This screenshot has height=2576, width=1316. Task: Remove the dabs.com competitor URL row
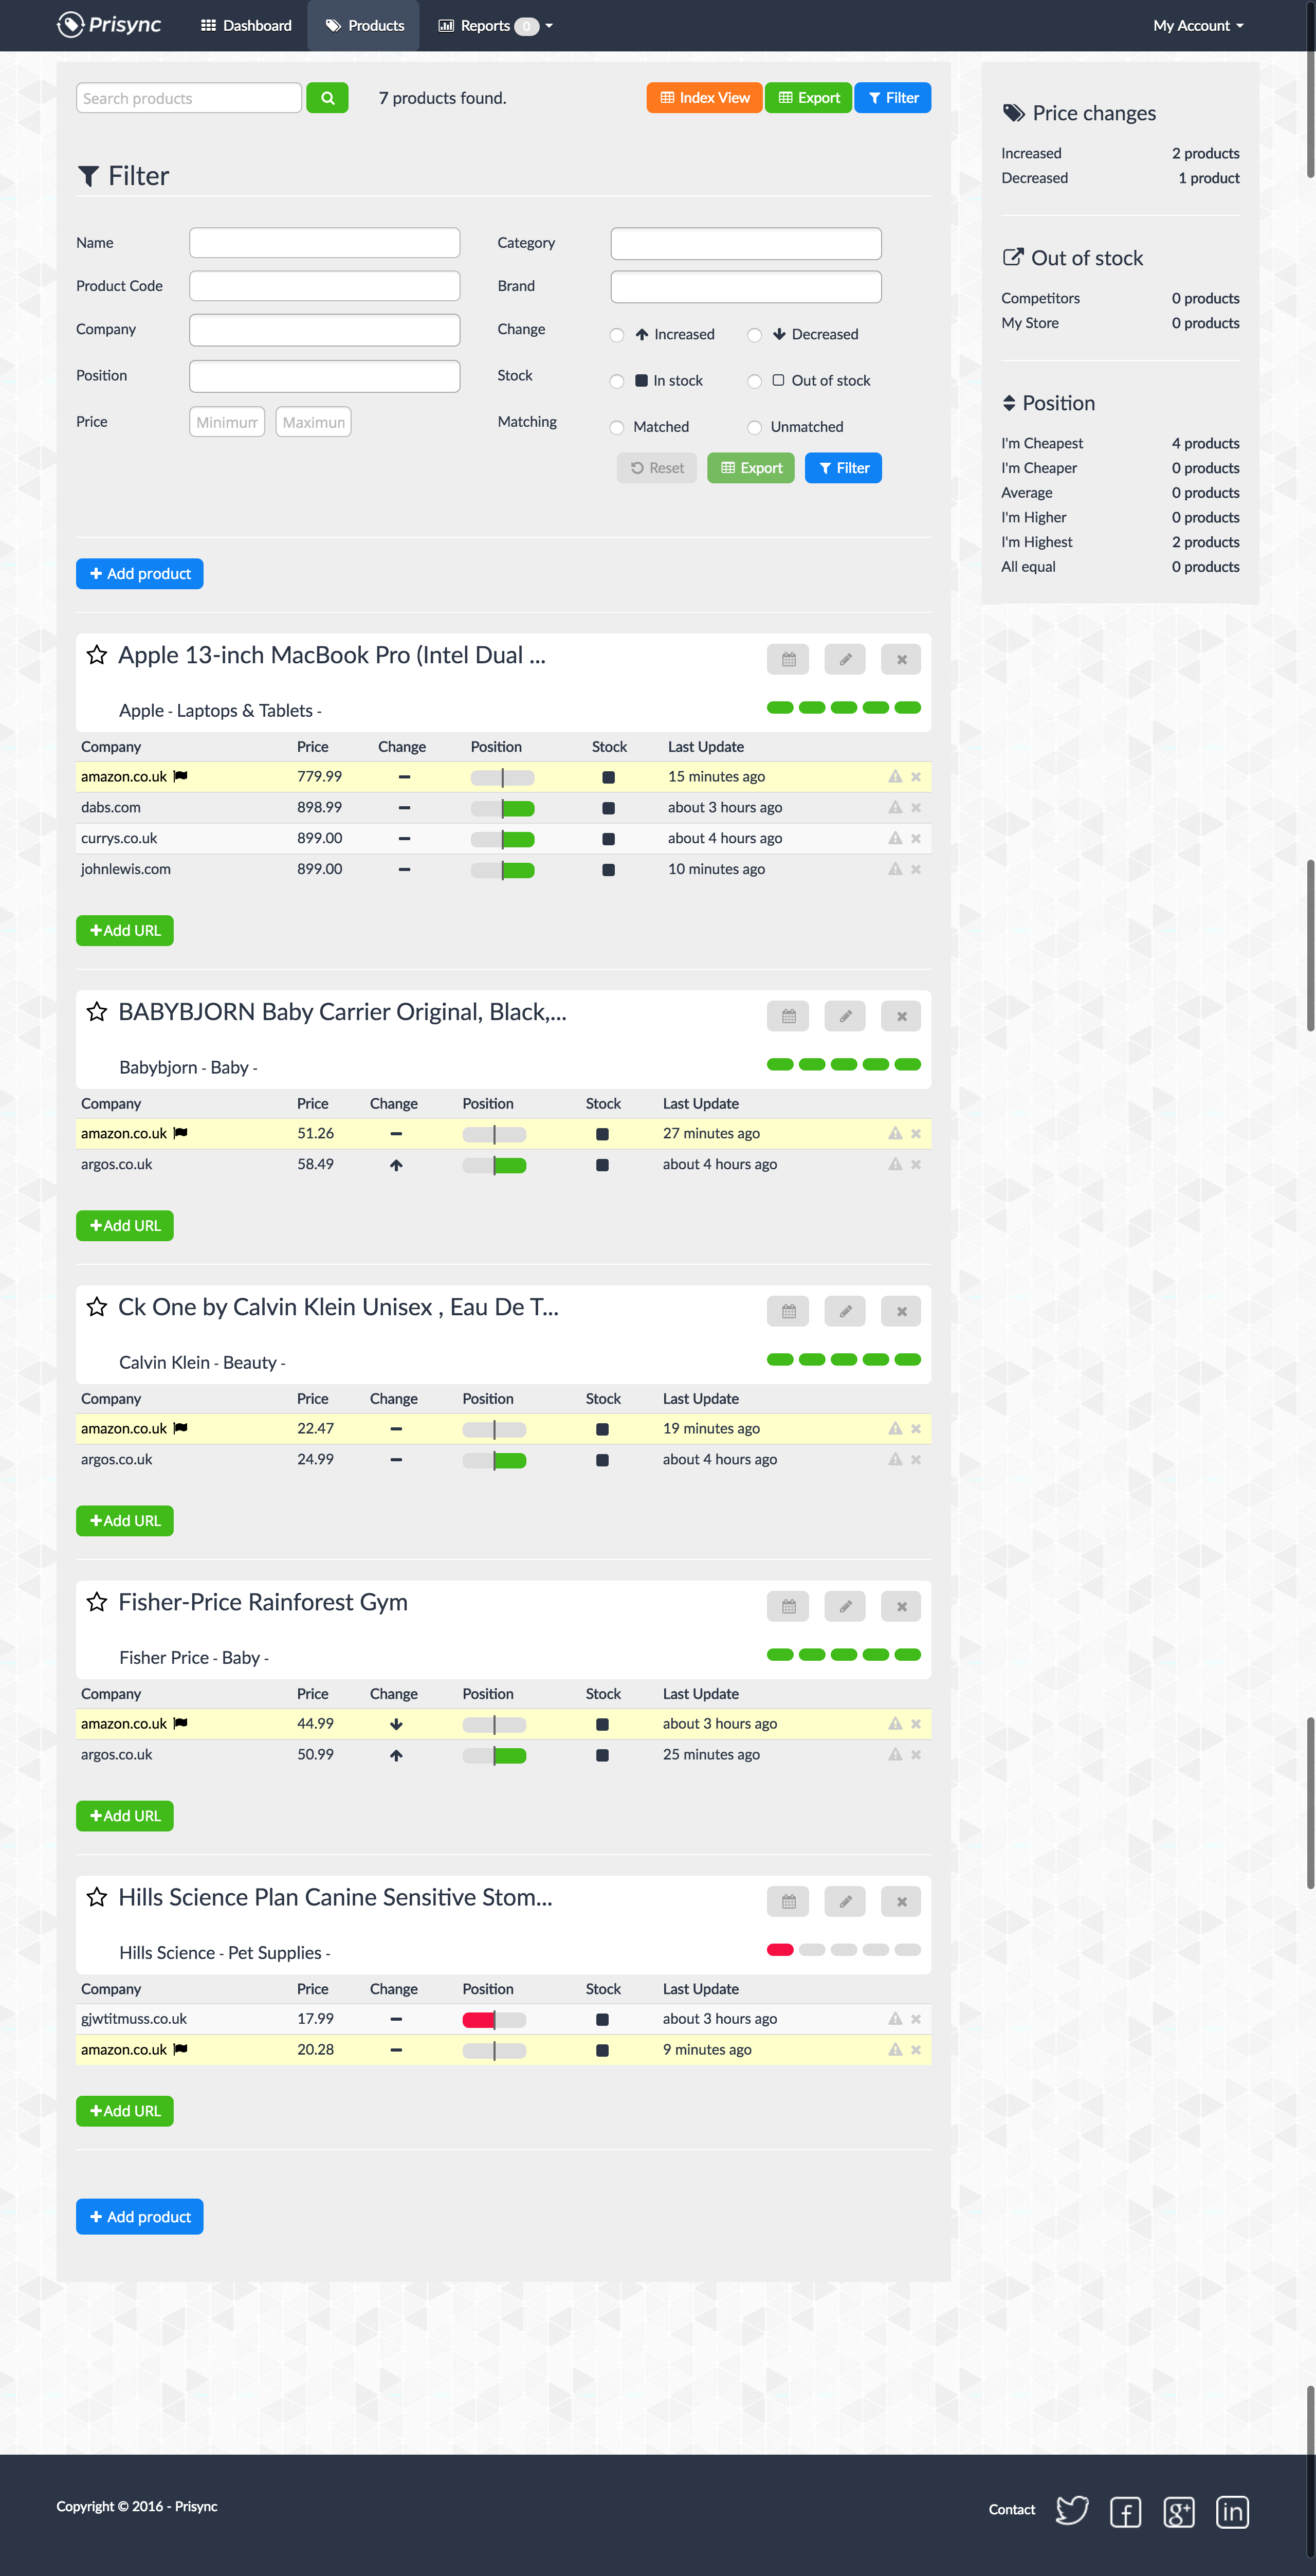[916, 807]
